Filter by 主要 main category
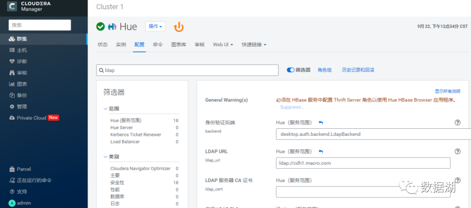 point(115,176)
